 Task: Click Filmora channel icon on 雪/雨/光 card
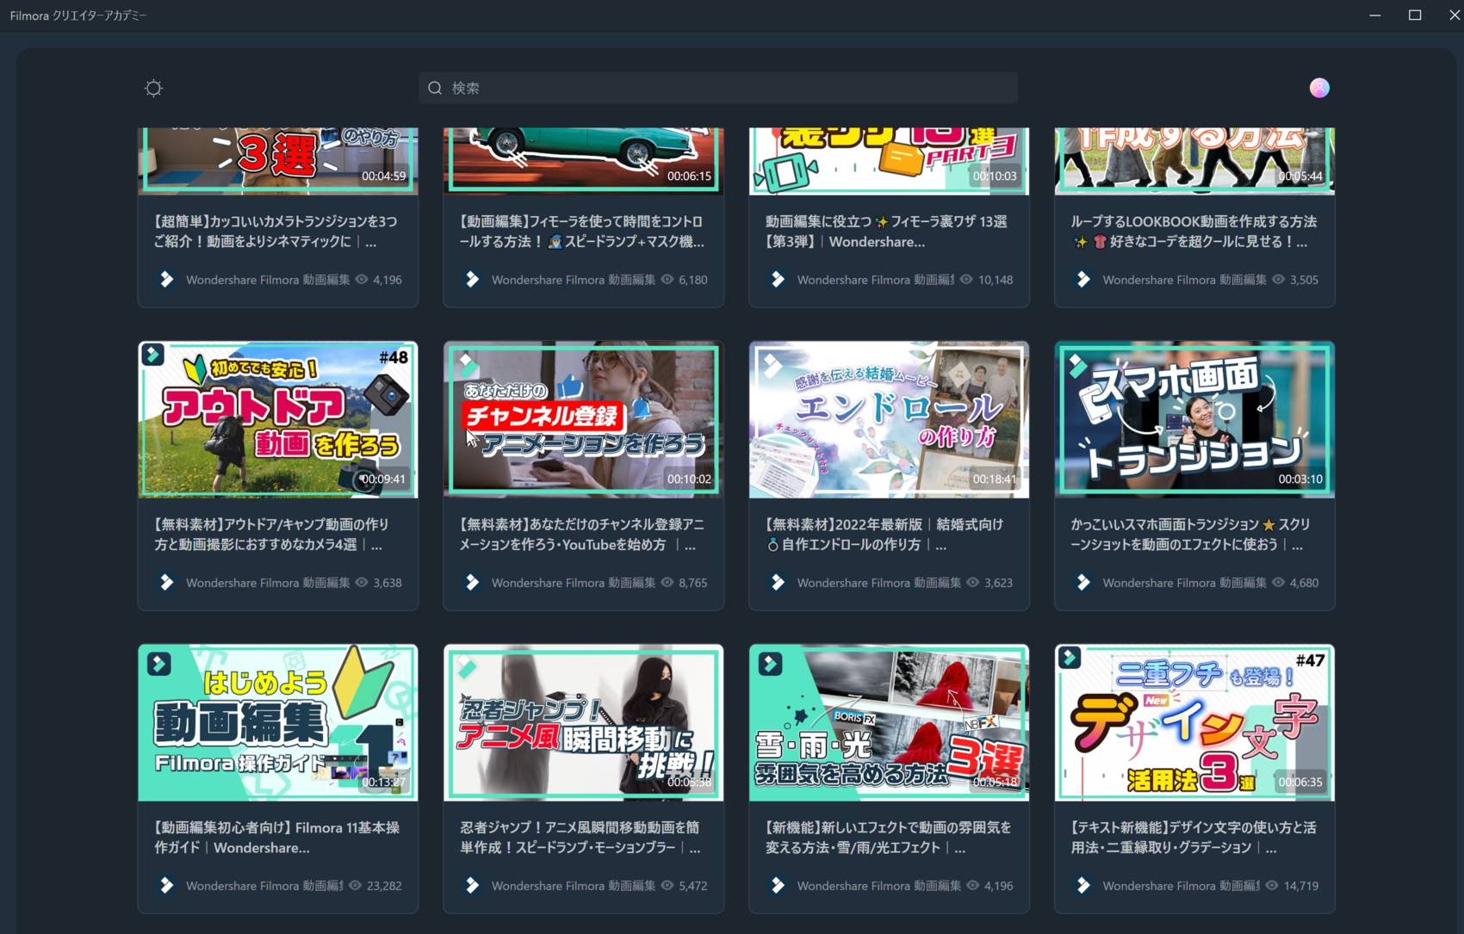click(779, 885)
